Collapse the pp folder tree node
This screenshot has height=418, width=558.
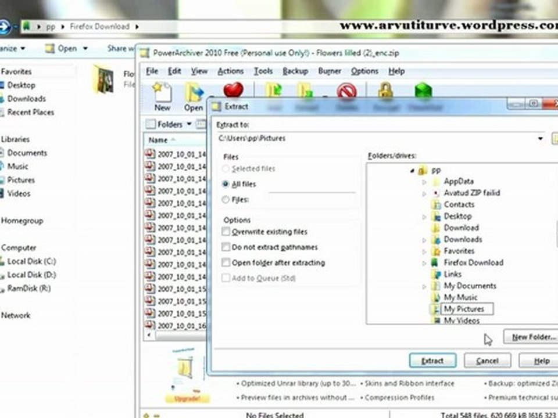point(412,171)
